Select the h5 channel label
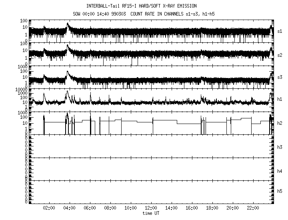Screen dimensions: 288x220 280,192
